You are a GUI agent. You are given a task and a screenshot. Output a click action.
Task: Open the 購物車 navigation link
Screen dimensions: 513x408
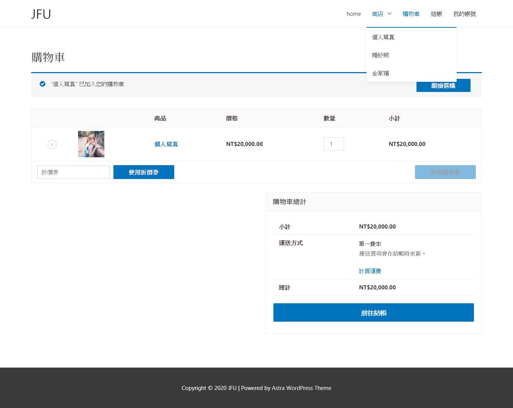(411, 14)
